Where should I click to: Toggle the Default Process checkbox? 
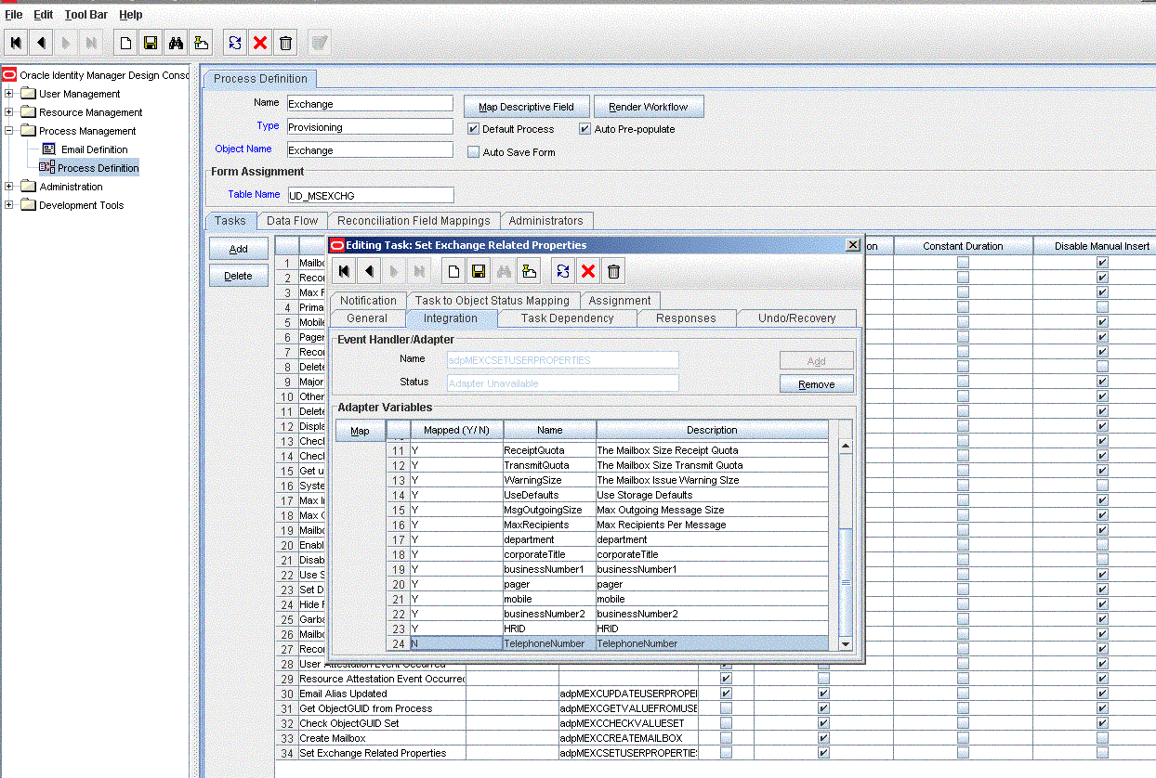point(473,129)
